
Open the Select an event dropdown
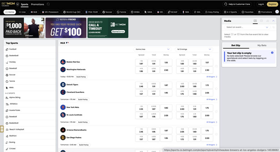click(247, 27)
